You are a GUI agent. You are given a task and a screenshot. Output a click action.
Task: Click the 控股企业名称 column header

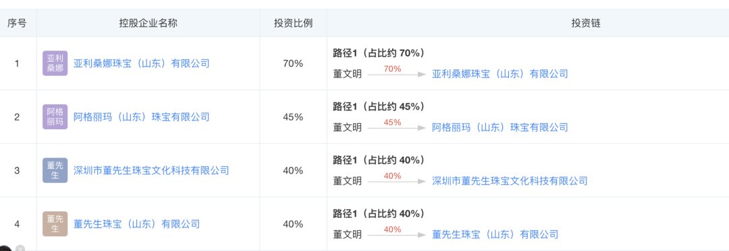coord(148,23)
